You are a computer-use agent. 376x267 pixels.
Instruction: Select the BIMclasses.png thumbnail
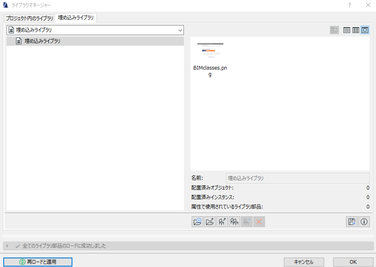[x=210, y=51]
